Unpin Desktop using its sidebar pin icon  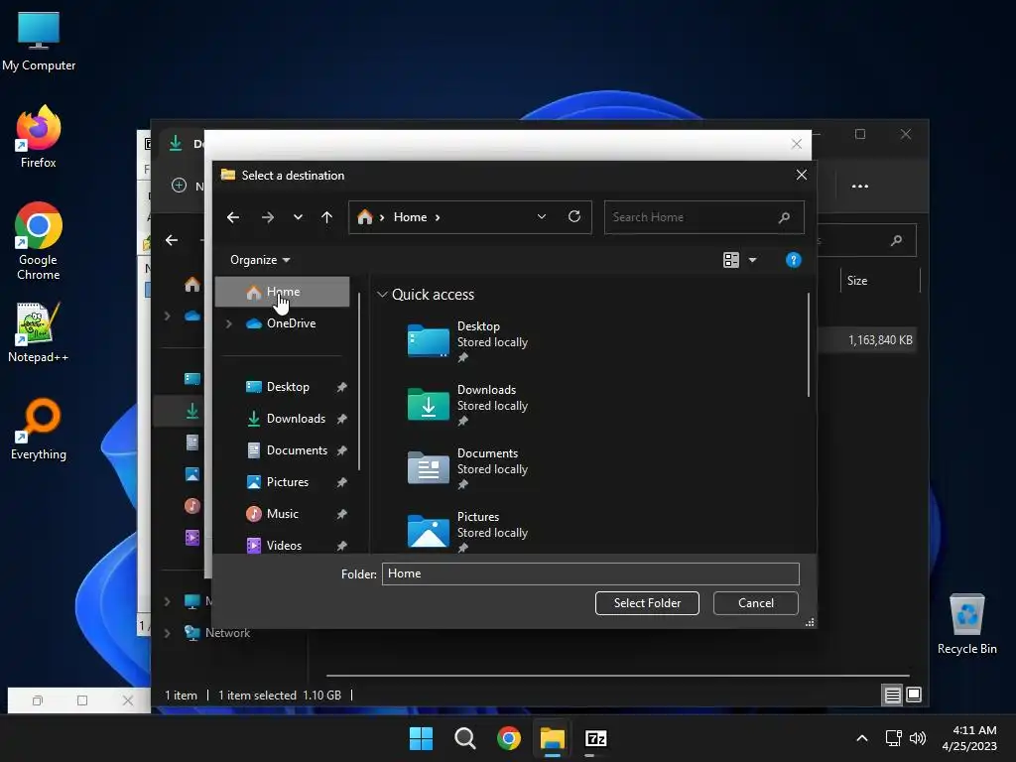coord(341,388)
